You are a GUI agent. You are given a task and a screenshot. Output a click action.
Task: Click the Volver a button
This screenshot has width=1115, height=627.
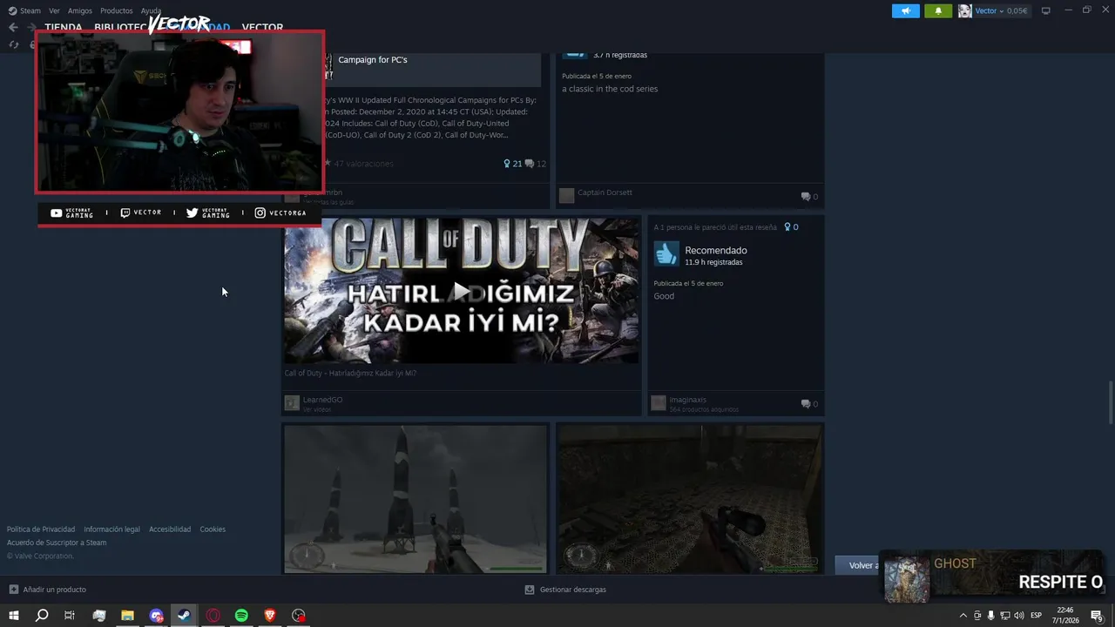[858, 565]
